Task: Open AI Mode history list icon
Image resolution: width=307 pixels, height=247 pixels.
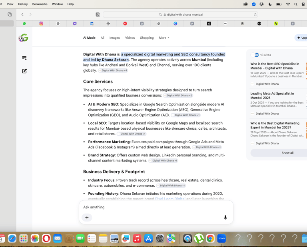Action: click(24, 58)
